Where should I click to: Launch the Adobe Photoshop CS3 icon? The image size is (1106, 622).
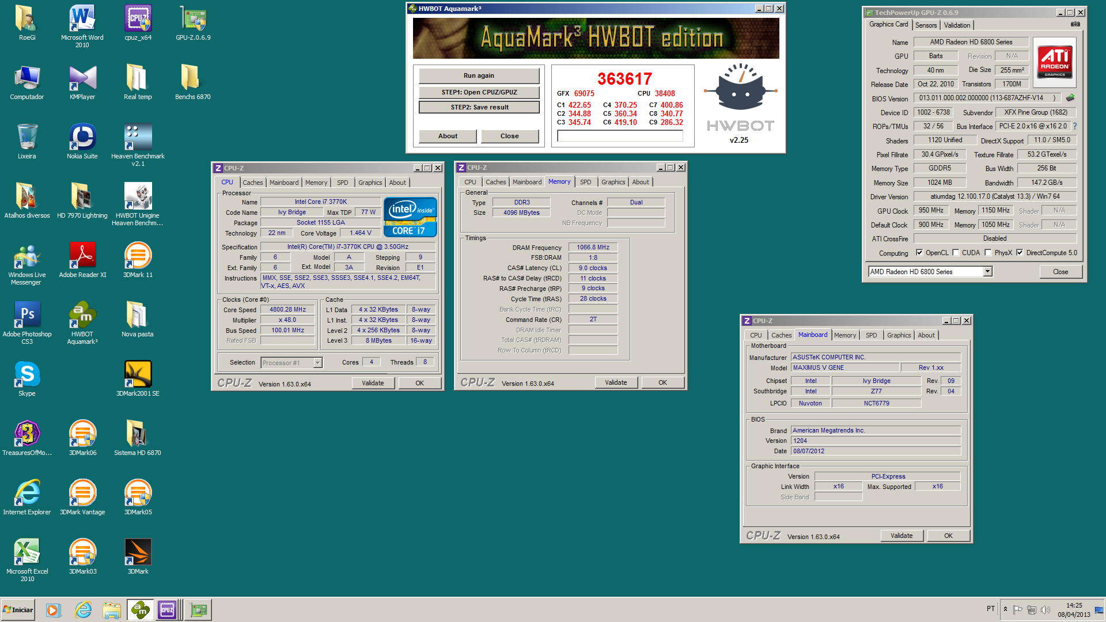click(x=27, y=323)
